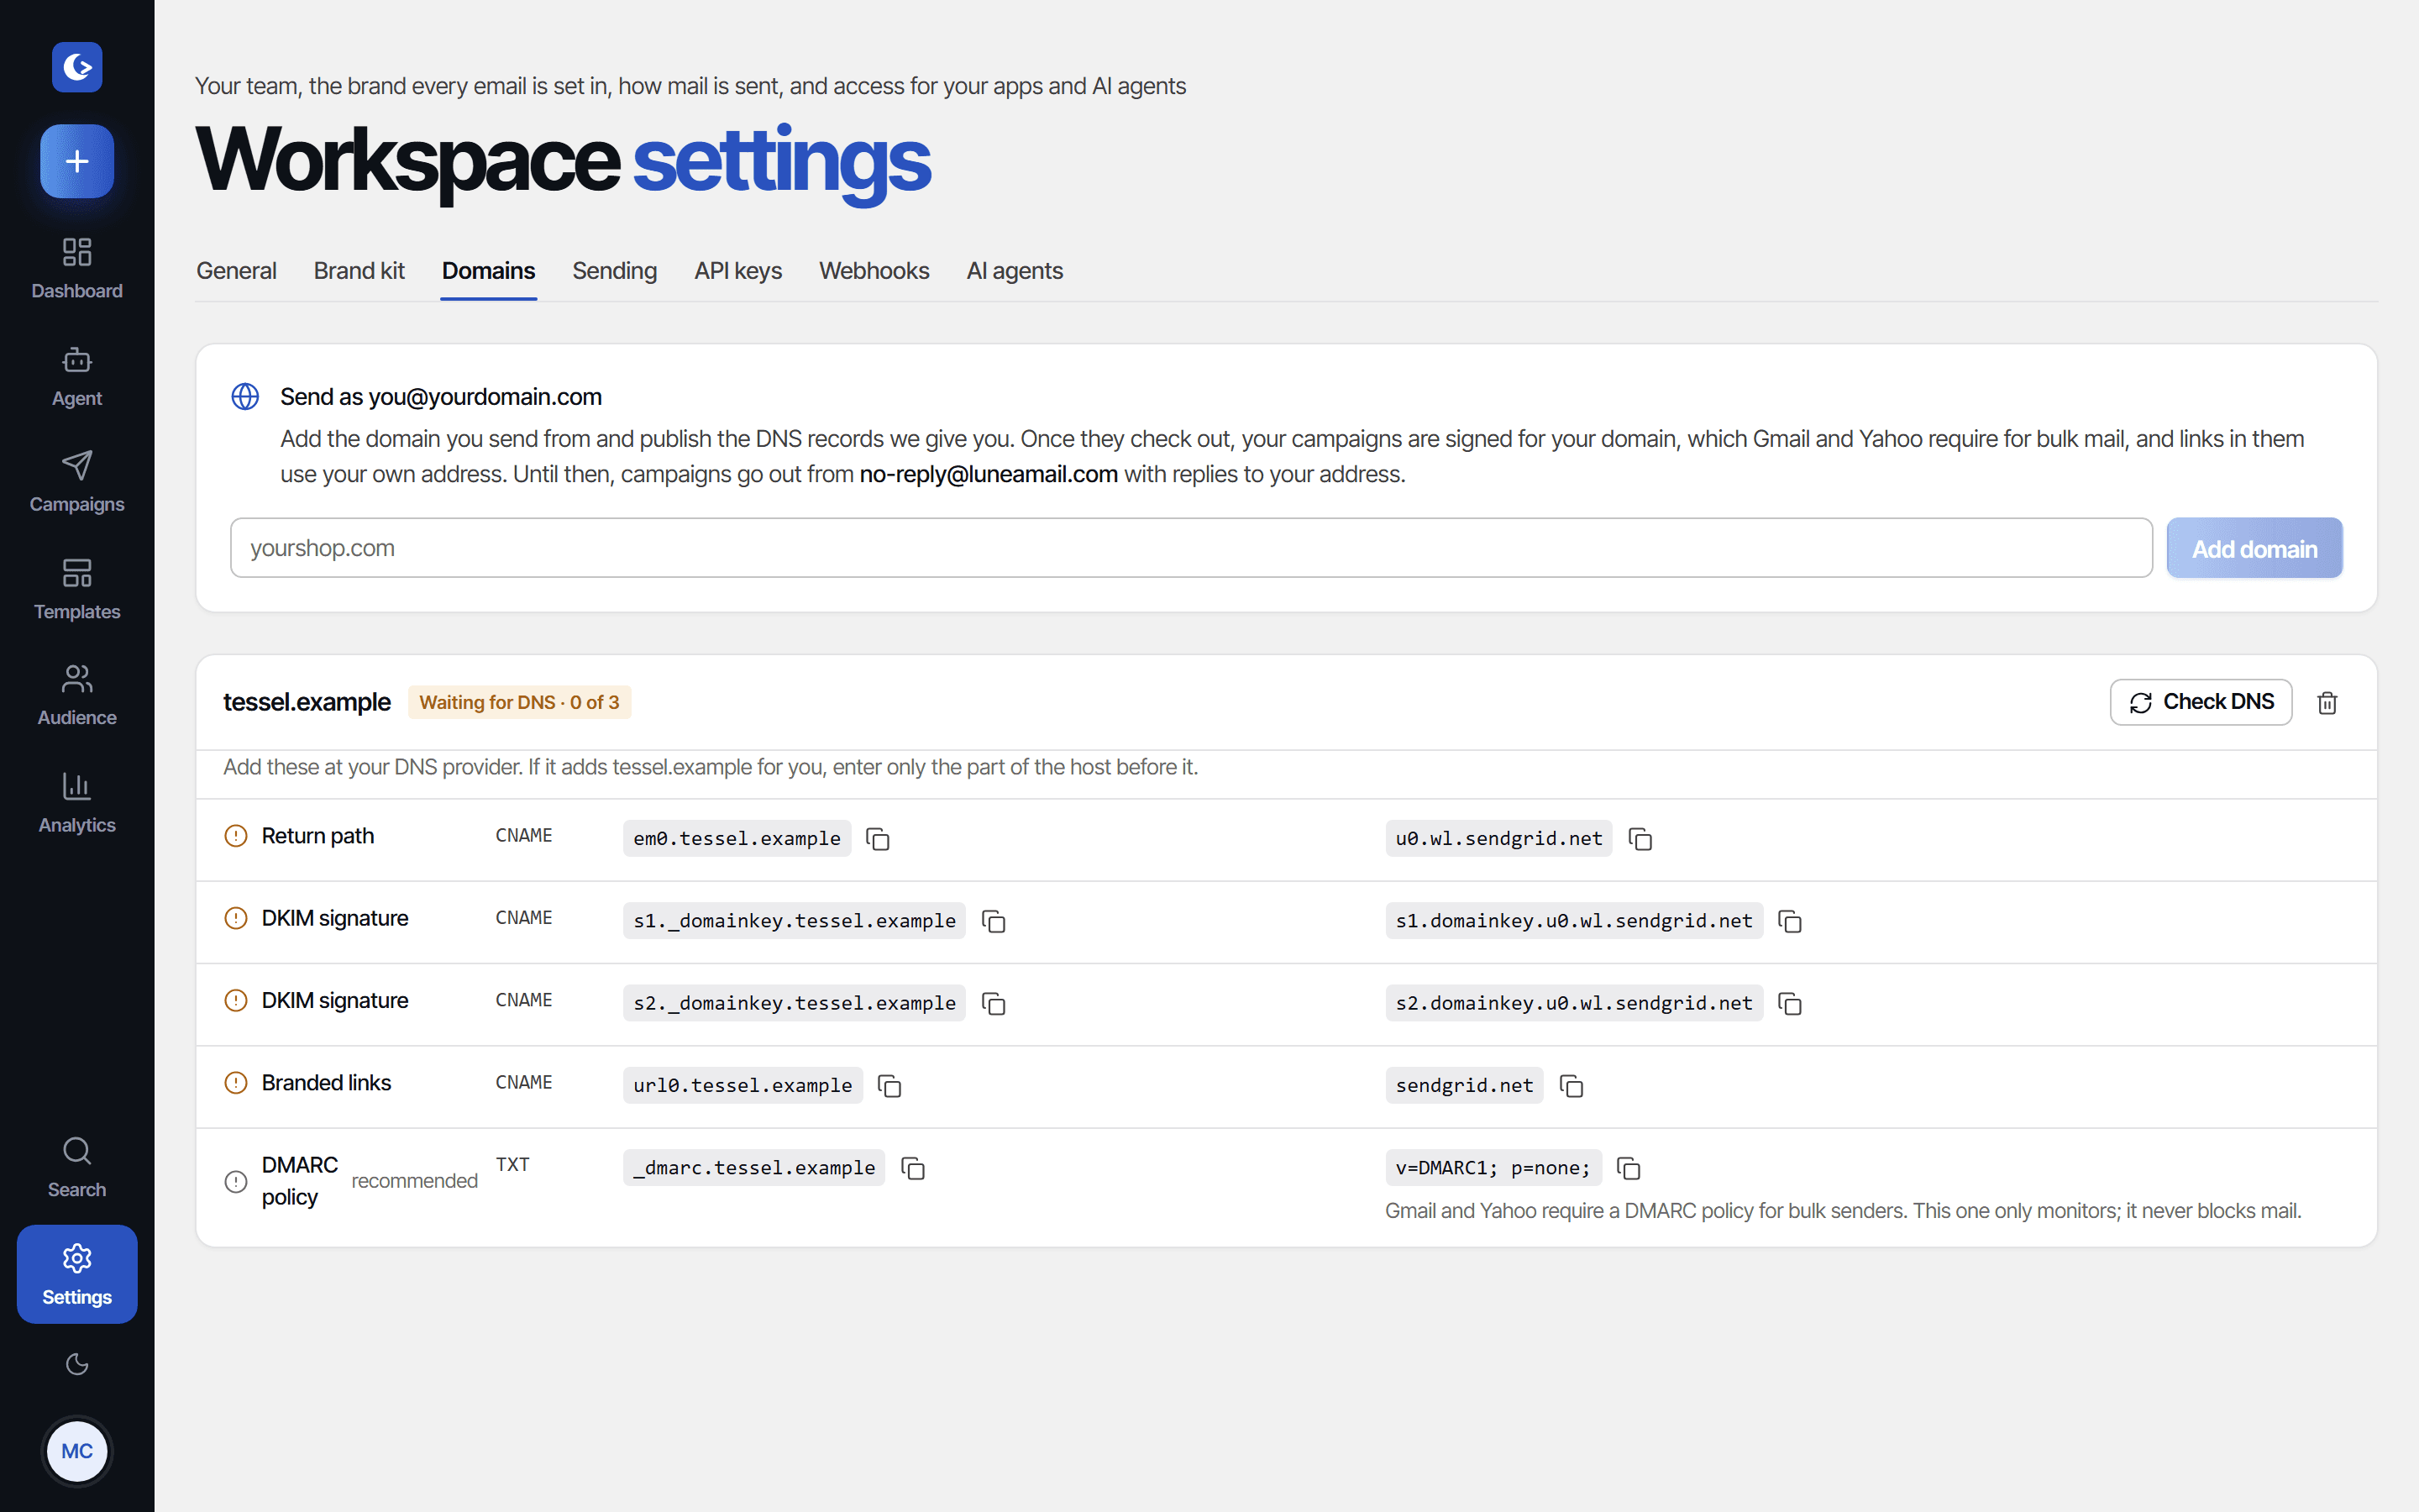This screenshot has width=2419, height=1512.
Task: Delete tessel.example with the trash icon
Action: [x=2327, y=703]
